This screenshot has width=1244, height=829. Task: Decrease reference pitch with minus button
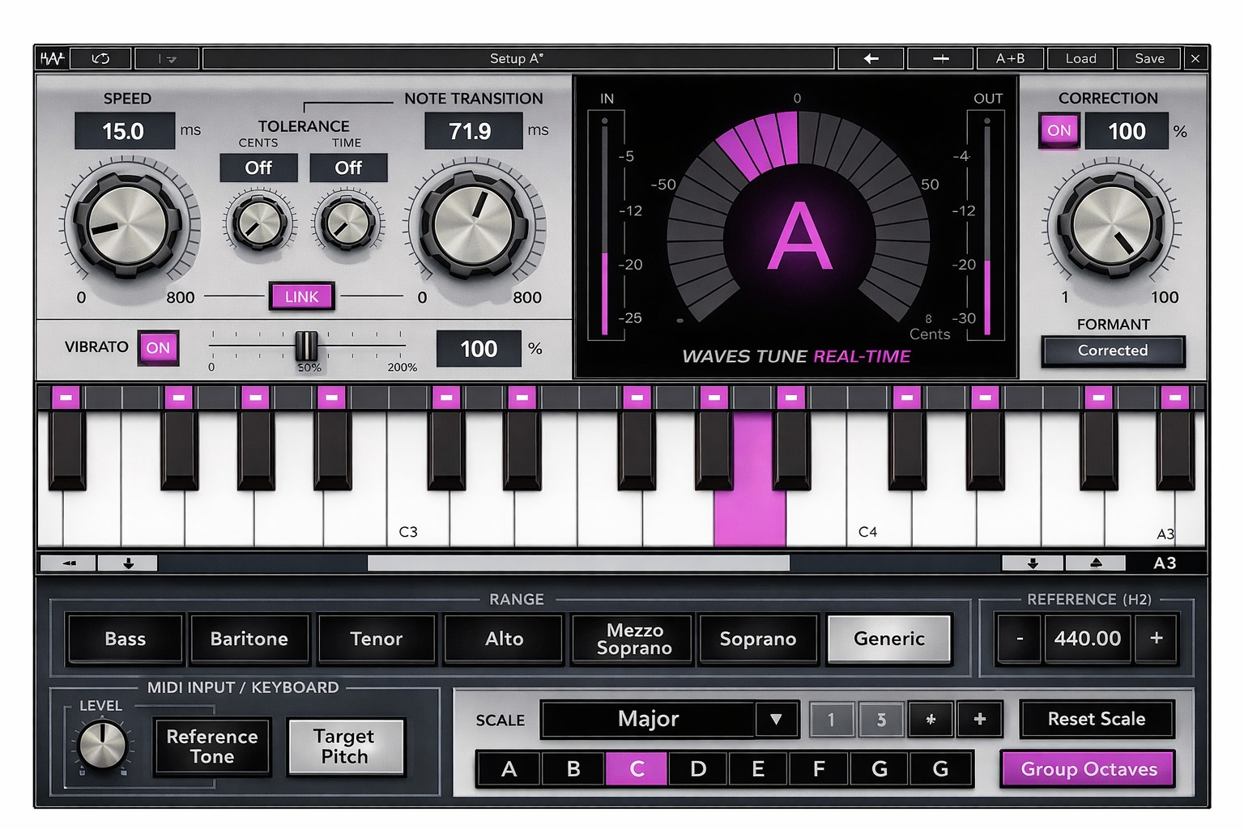point(1020,638)
